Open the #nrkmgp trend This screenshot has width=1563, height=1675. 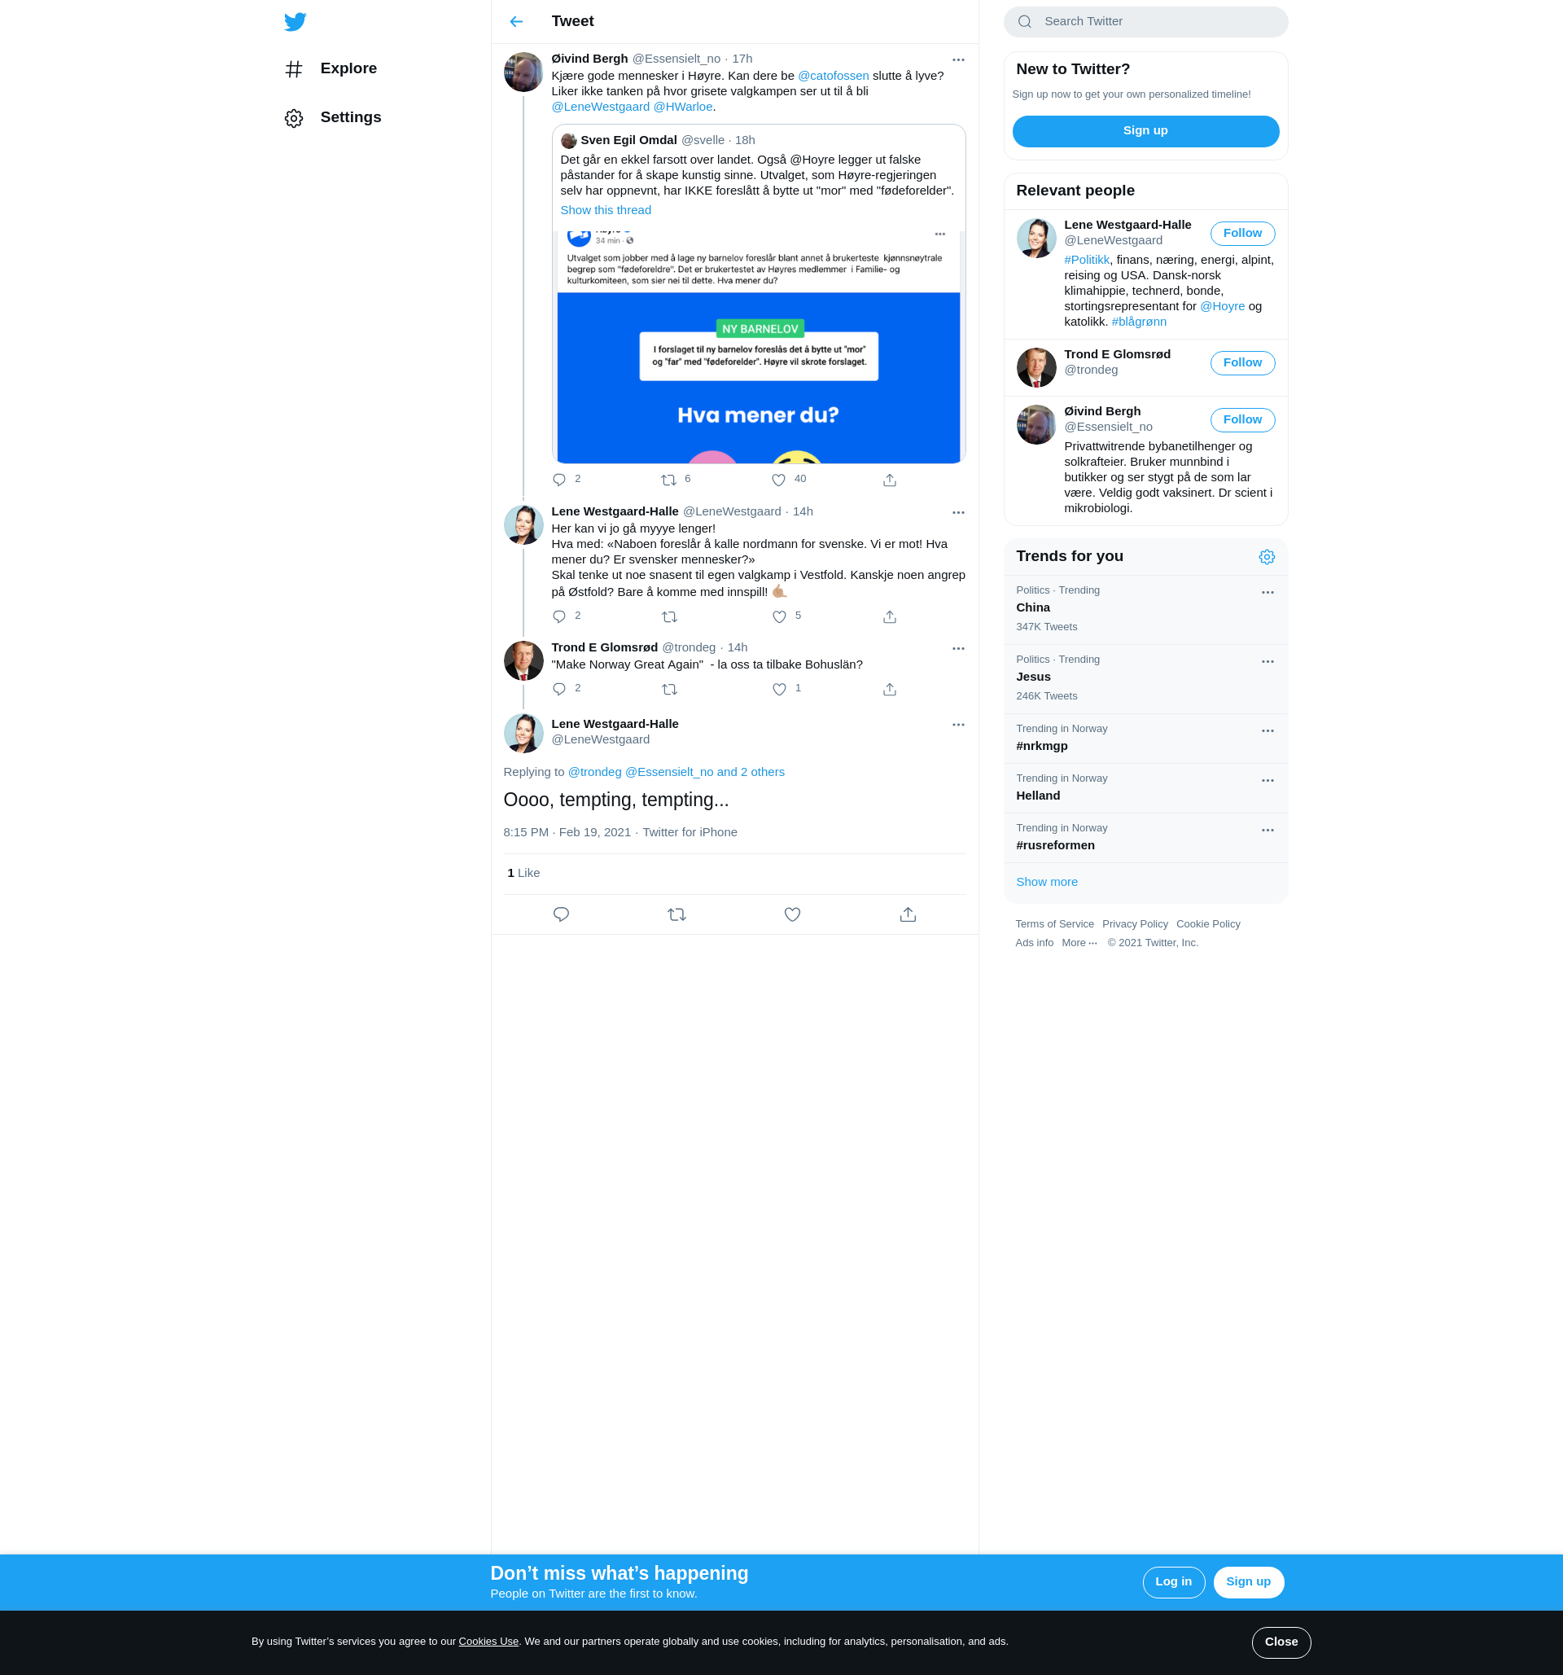tap(1145, 738)
